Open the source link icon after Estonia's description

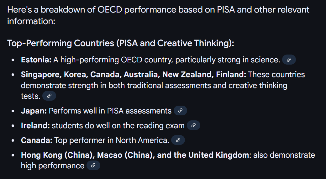[289, 60]
